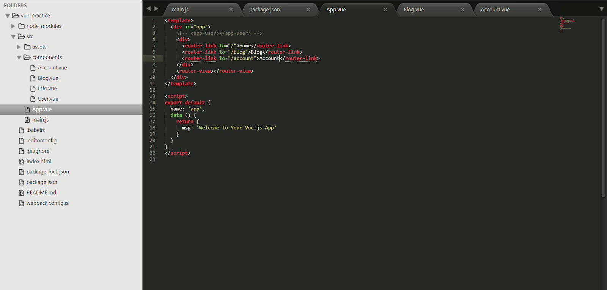Collapse the components folder arrow

click(19, 58)
